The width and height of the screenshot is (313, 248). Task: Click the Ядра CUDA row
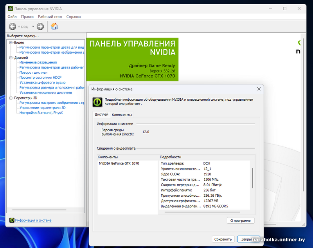pyautogui.click(x=205, y=174)
